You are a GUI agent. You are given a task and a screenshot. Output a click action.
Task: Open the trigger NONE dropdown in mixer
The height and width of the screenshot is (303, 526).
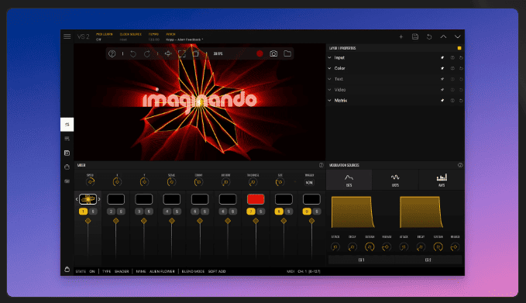click(x=309, y=183)
